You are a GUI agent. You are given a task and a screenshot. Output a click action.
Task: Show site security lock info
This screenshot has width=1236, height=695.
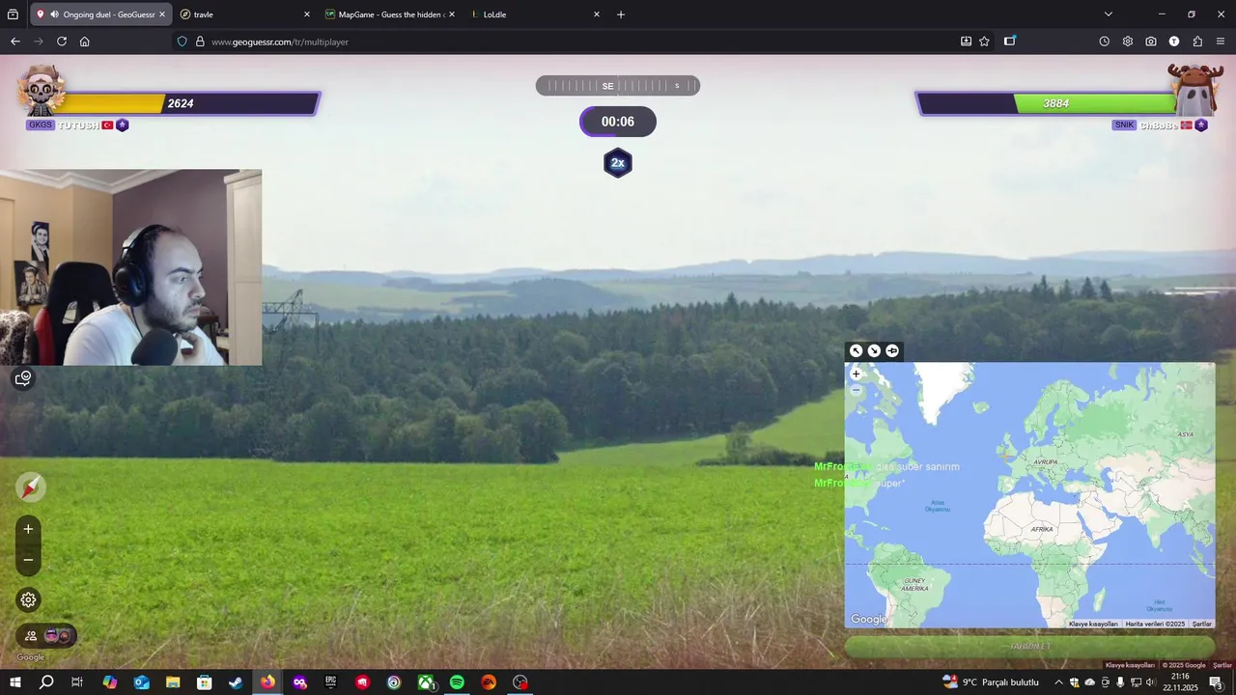(x=200, y=42)
